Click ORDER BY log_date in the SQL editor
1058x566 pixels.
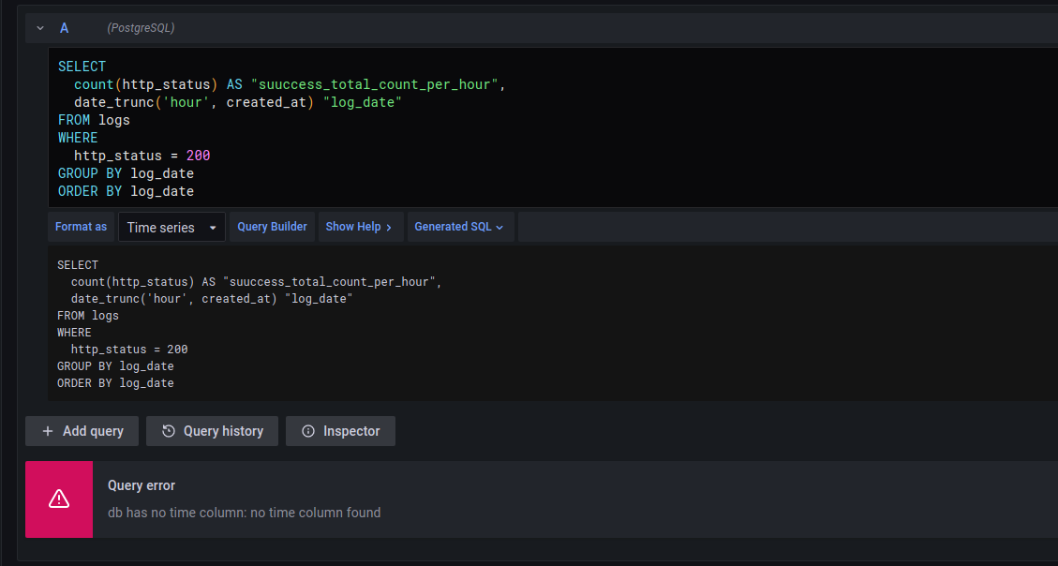pos(127,191)
